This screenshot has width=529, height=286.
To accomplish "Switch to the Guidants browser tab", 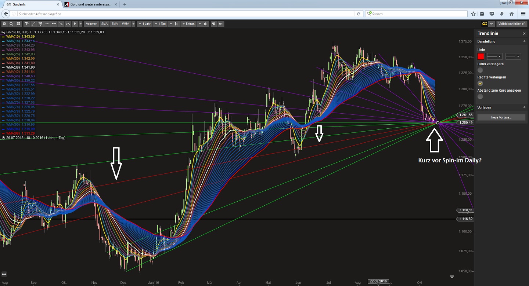I will point(32,4).
